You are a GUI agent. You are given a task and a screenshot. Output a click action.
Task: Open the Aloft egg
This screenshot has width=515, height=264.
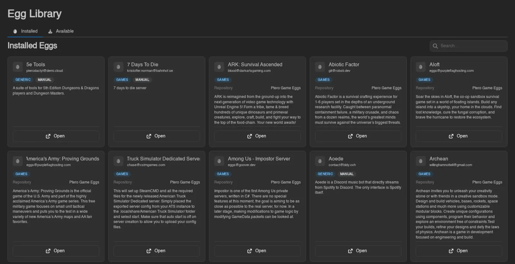coord(459,136)
